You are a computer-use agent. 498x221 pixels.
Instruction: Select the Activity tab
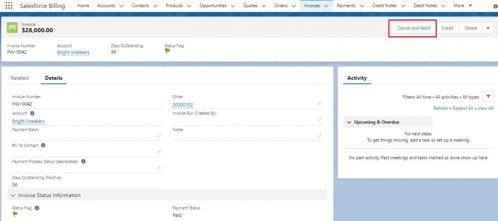(x=357, y=78)
